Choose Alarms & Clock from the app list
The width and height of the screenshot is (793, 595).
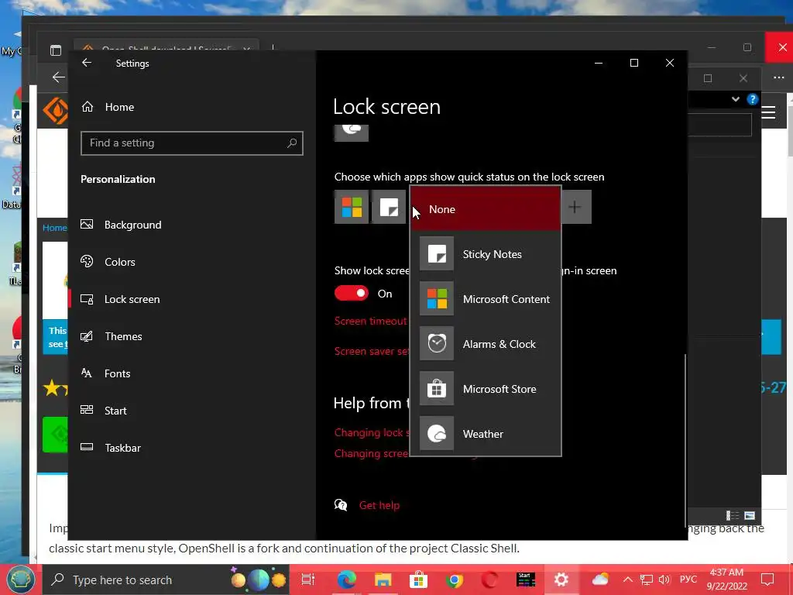[x=486, y=344]
